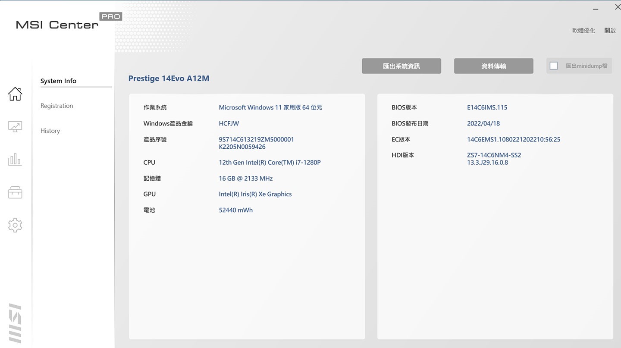Click the 匯出系統資訊 button
This screenshot has height=348, width=621.
coord(401,66)
